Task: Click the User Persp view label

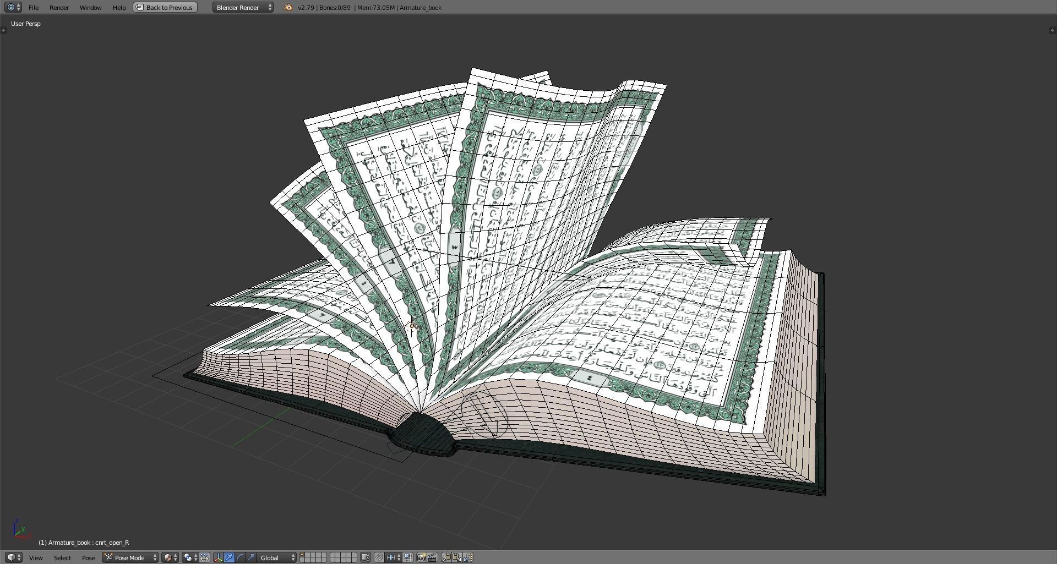Action: [x=26, y=24]
